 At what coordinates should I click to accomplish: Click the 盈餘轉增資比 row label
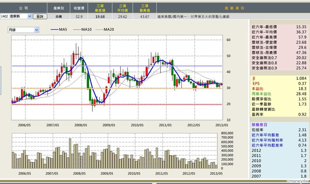click(x=263, y=109)
